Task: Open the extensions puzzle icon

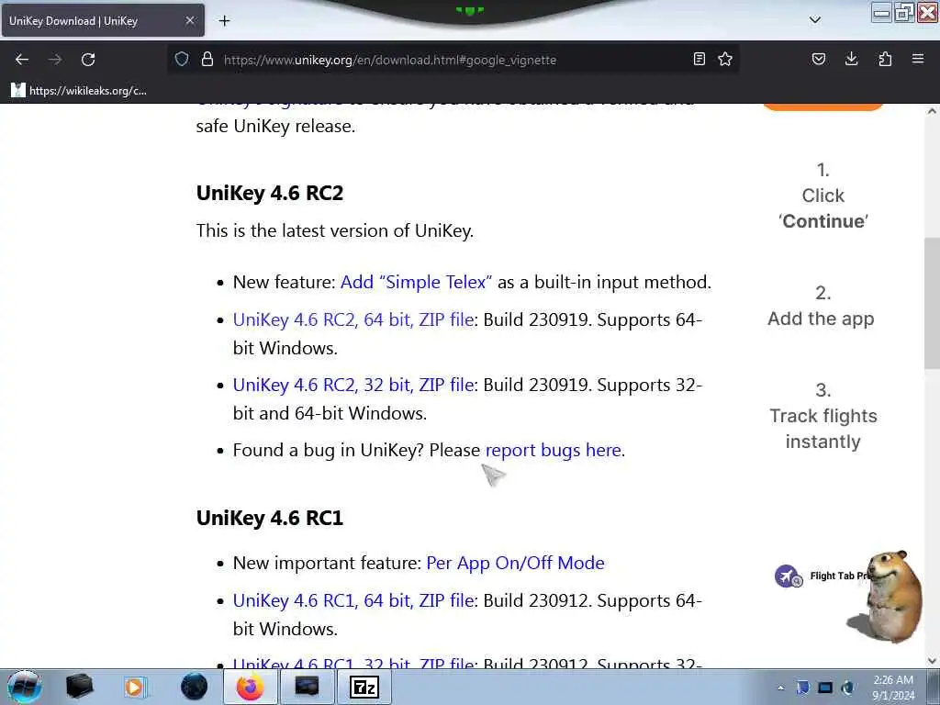Action: (x=885, y=59)
